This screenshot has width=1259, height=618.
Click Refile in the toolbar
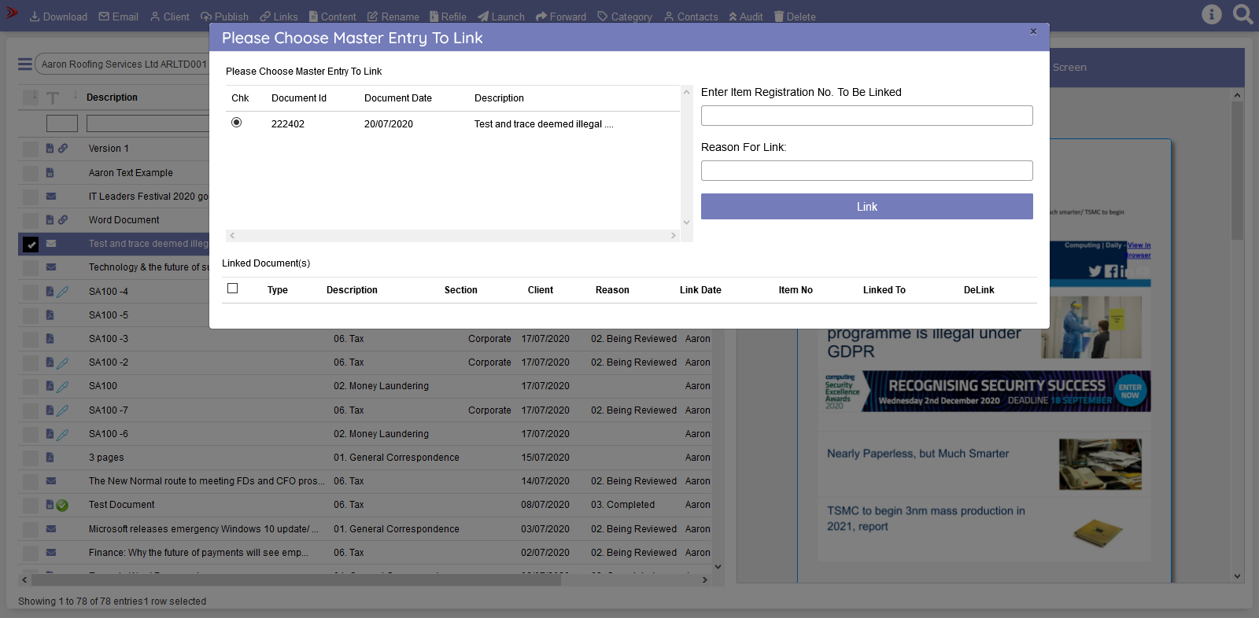point(448,17)
